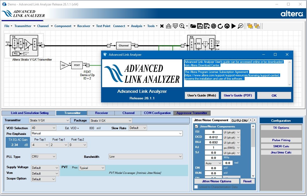Click the Jitter/Noise Options button

point(217,181)
